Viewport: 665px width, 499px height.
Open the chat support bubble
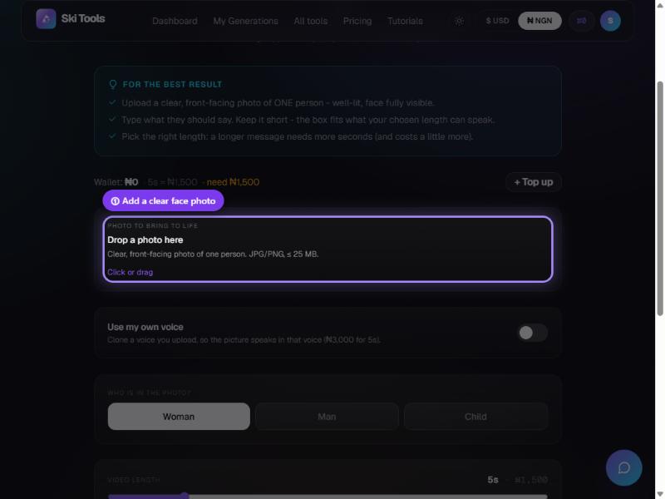pos(623,467)
